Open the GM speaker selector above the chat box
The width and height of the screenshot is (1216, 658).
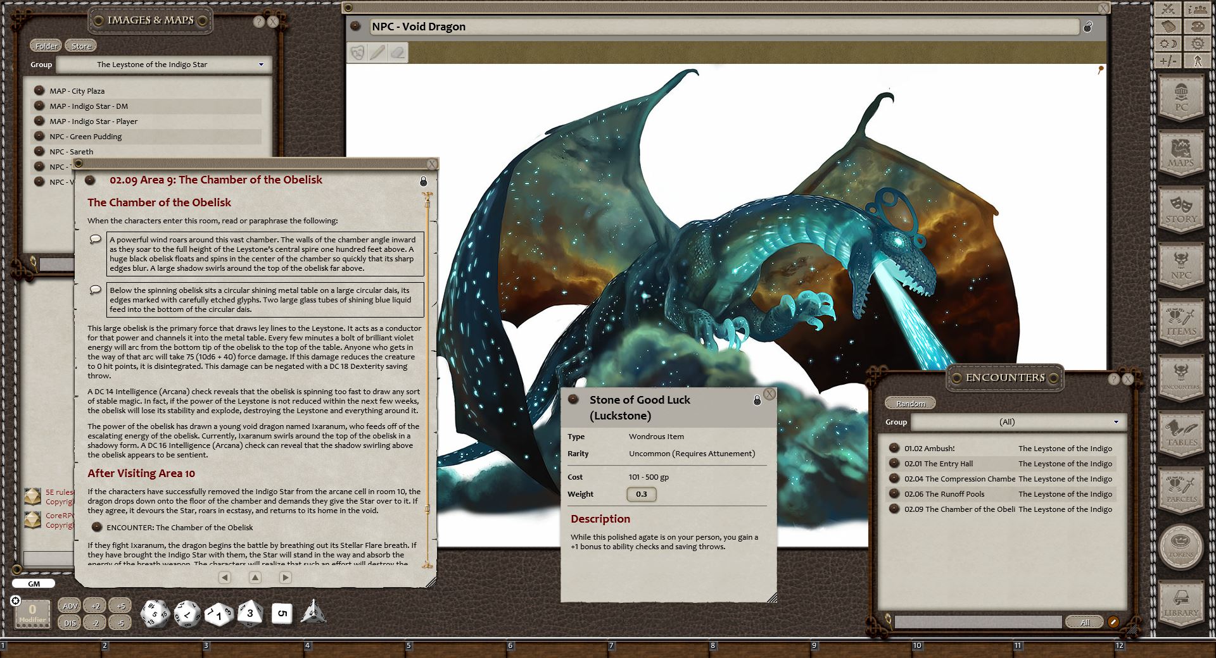[33, 583]
